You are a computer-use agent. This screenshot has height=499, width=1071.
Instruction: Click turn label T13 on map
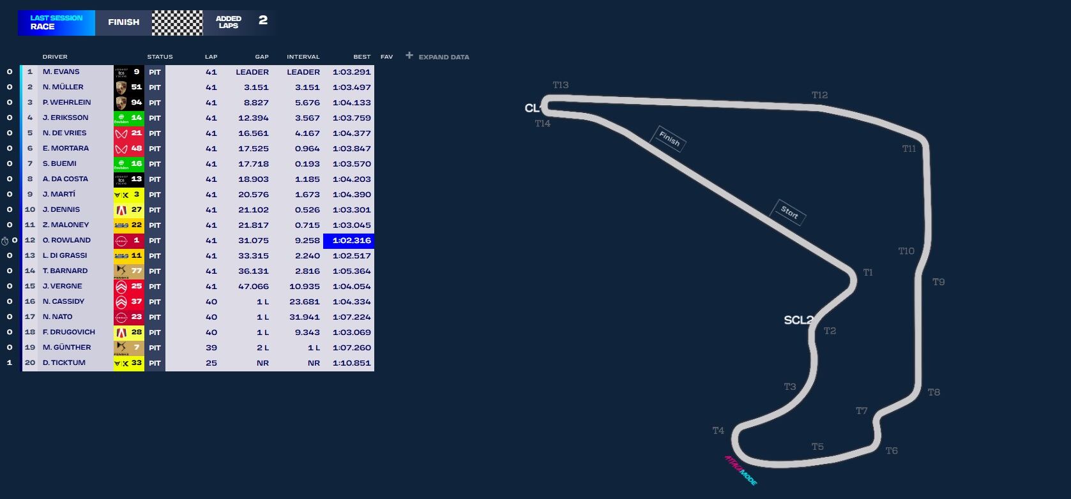[560, 85]
